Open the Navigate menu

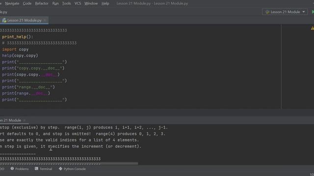pos(12,3)
